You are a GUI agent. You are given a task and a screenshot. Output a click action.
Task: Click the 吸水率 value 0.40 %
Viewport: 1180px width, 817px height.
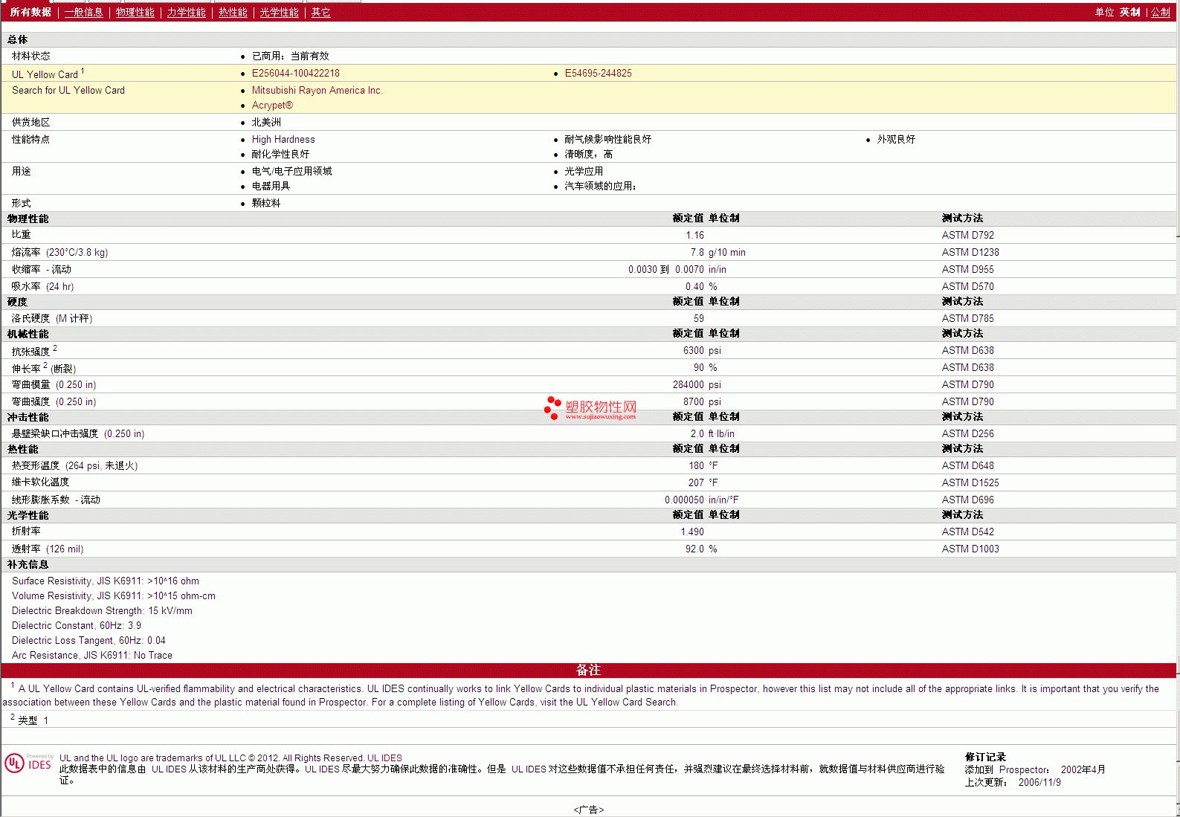[701, 287]
